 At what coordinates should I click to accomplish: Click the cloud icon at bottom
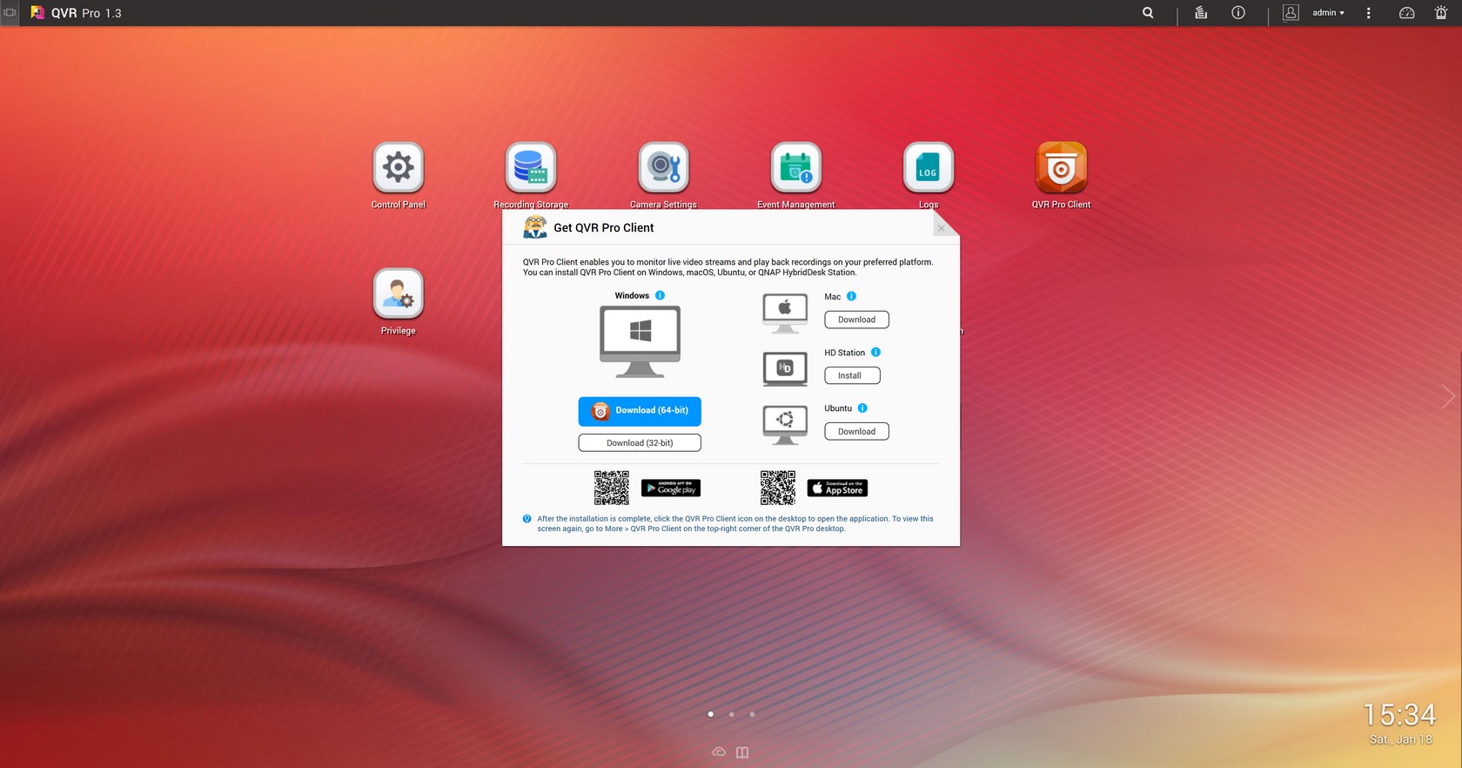(x=719, y=752)
